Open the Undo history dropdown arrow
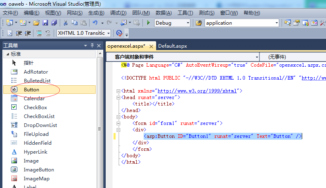The height and width of the screenshot is (188, 326). [x=102, y=23]
